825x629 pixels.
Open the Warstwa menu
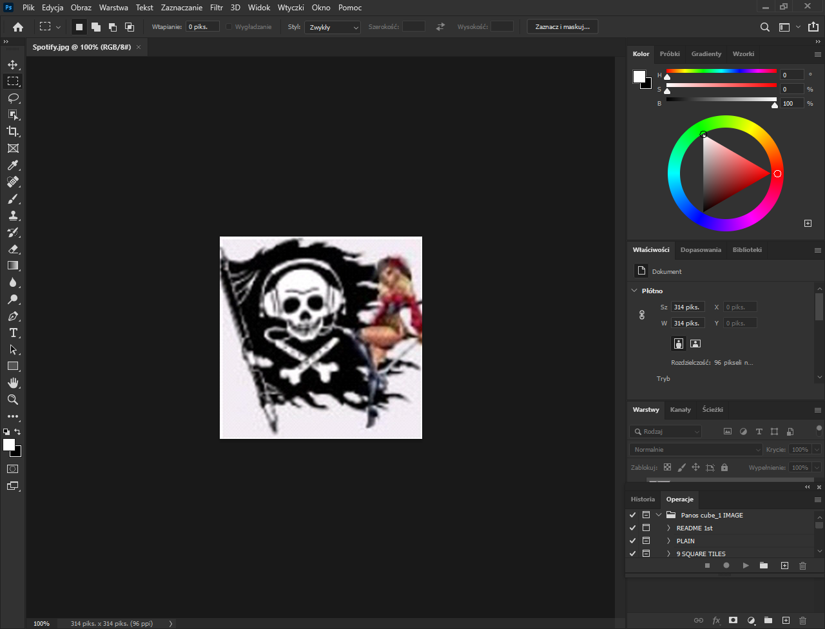coord(113,8)
